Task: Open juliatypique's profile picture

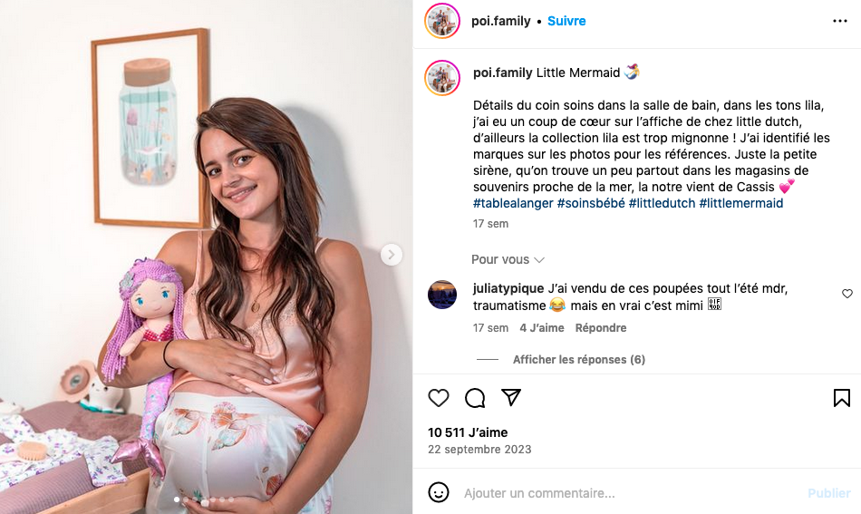Action: 442,295
